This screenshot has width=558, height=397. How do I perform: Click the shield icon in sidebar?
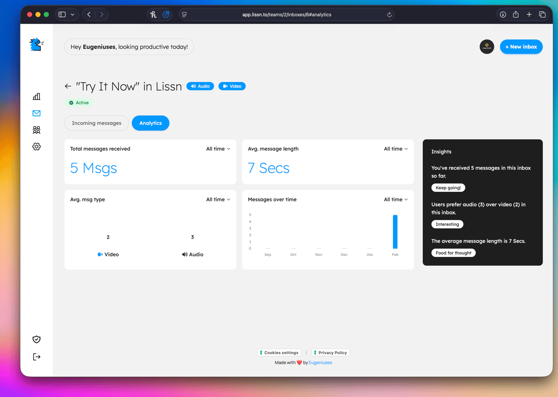coord(37,339)
